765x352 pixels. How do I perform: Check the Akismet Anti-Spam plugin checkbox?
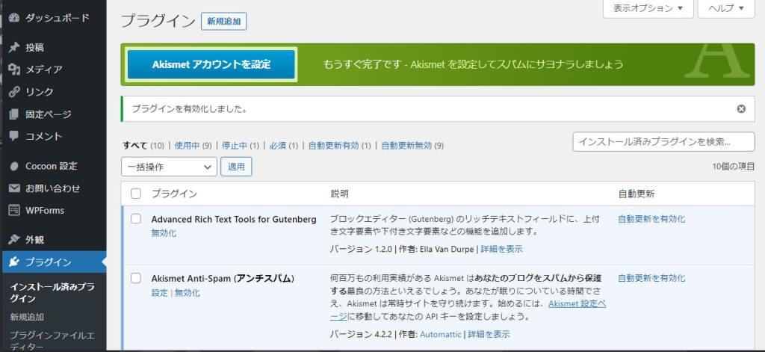pos(136,278)
